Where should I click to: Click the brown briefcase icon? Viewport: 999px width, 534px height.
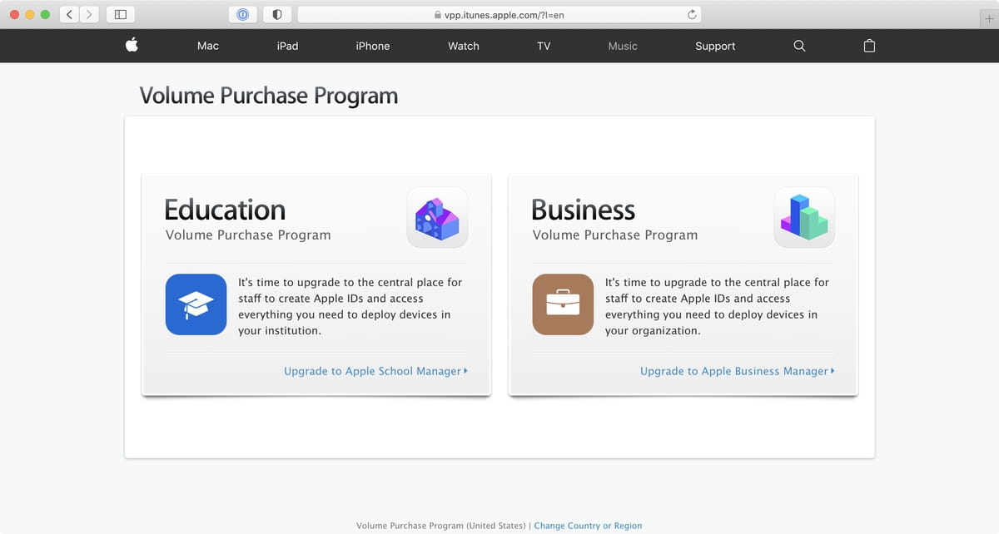click(x=563, y=304)
